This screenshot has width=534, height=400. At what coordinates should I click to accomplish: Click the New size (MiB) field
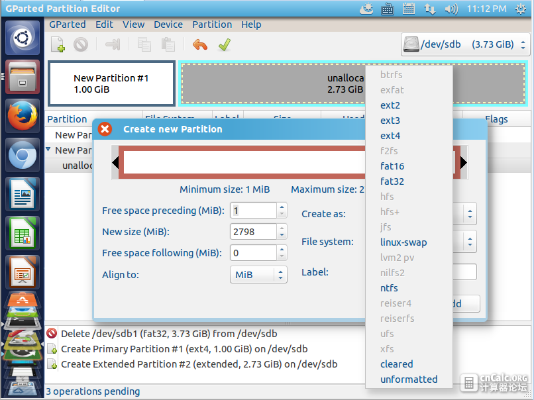[x=253, y=232]
